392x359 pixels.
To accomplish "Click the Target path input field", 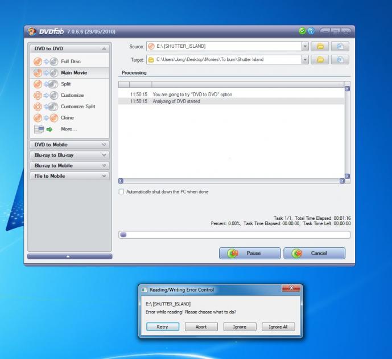I will (x=224, y=60).
